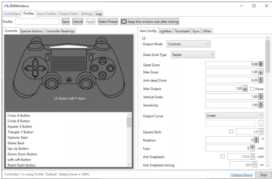272x179 pixels.
Task: Open the Log tab
Action: [99, 14]
